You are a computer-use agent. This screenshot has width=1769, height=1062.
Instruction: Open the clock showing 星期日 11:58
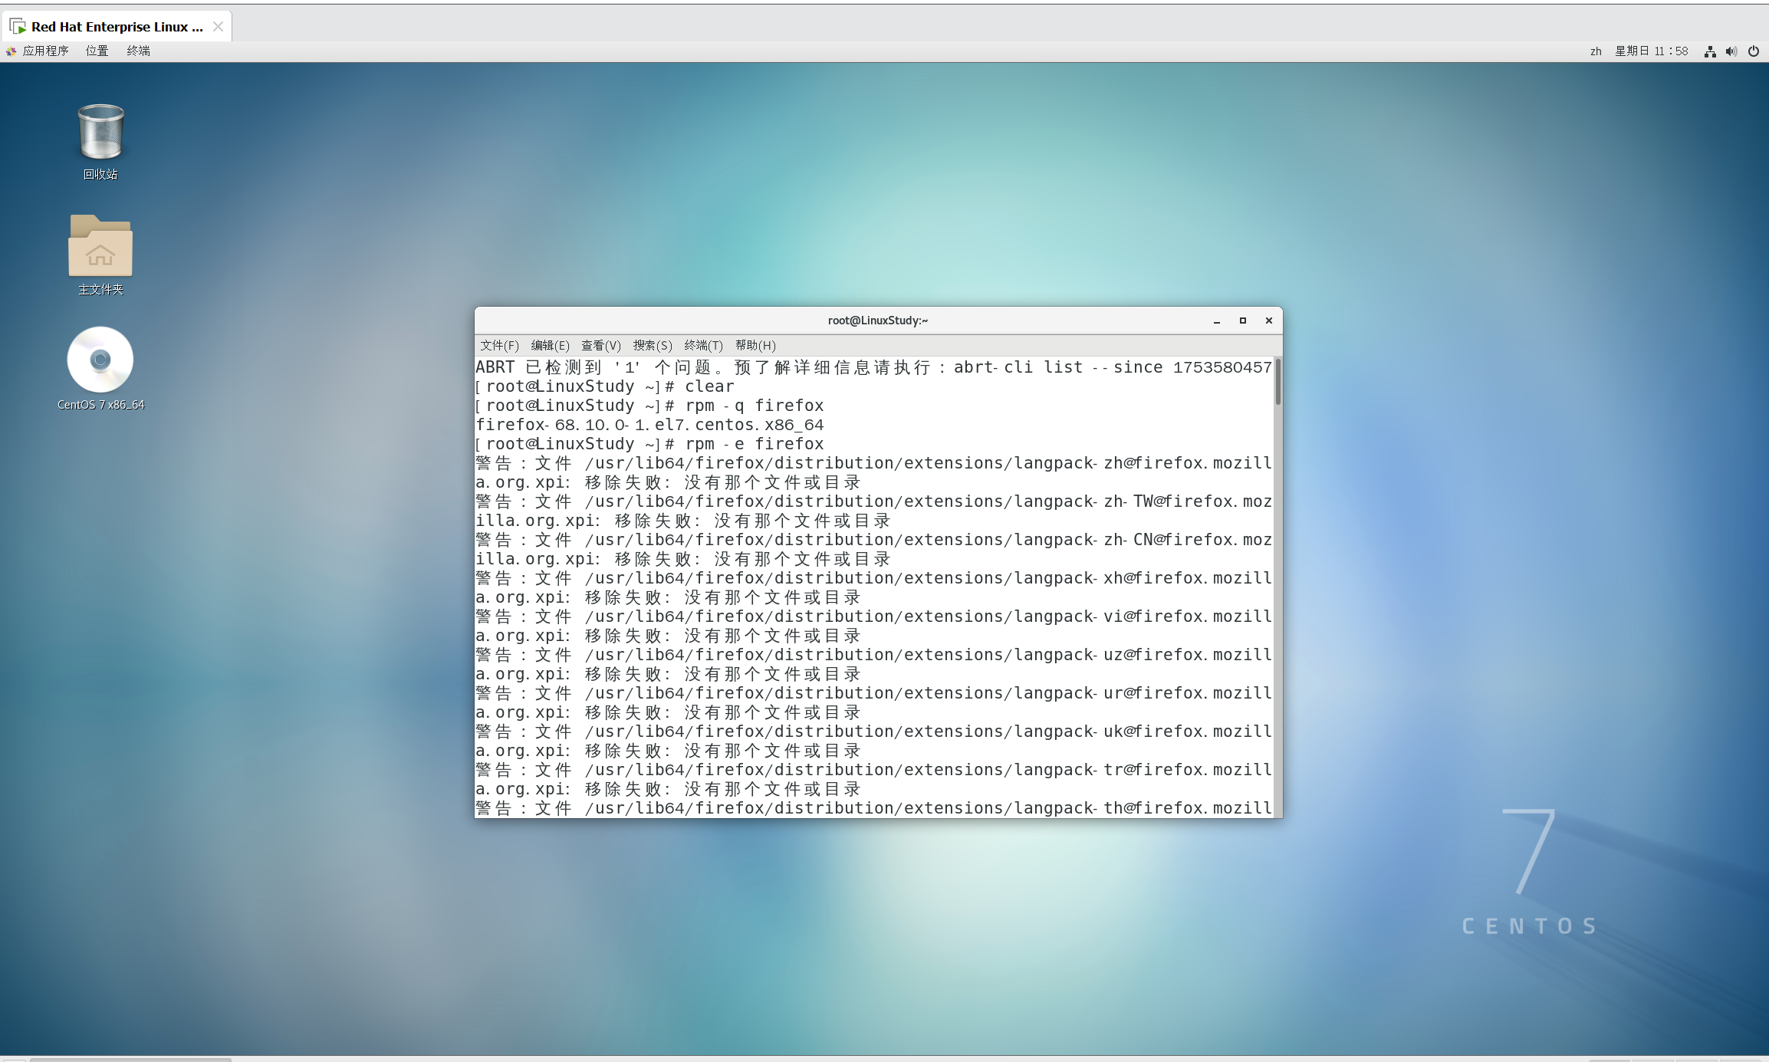1651,51
